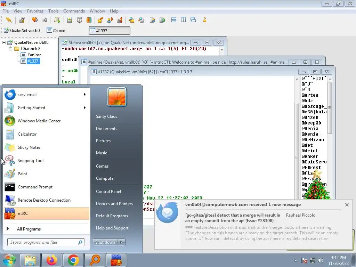Open Shut down options arrow
Image resolution: width=356 pixels, height=267 pixels.
coord(121,242)
